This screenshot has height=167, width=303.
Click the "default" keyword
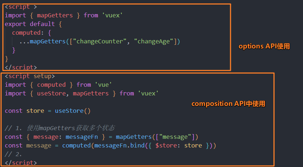coord(42,24)
